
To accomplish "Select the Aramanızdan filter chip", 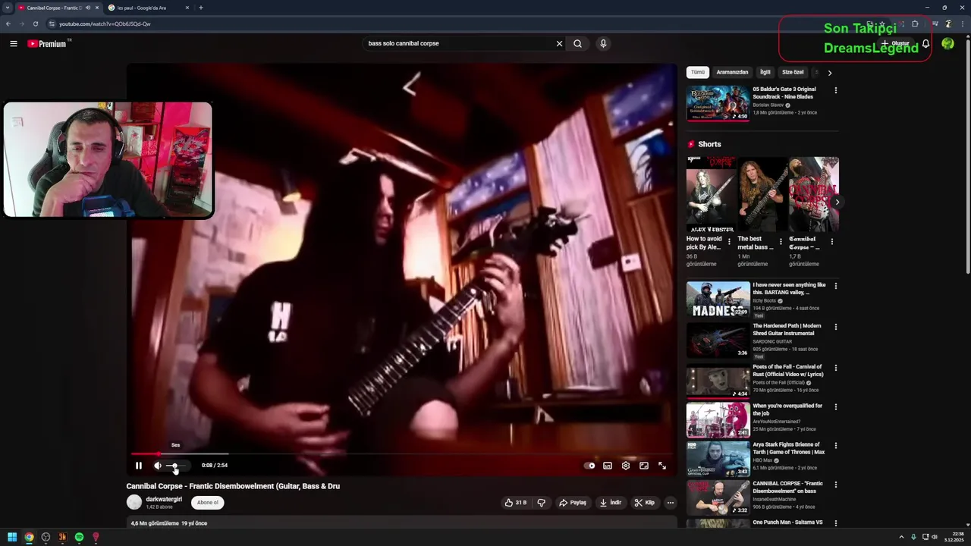I will pos(732,72).
